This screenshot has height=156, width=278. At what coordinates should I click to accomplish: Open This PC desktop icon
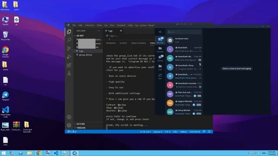pyautogui.click(x=6, y=21)
